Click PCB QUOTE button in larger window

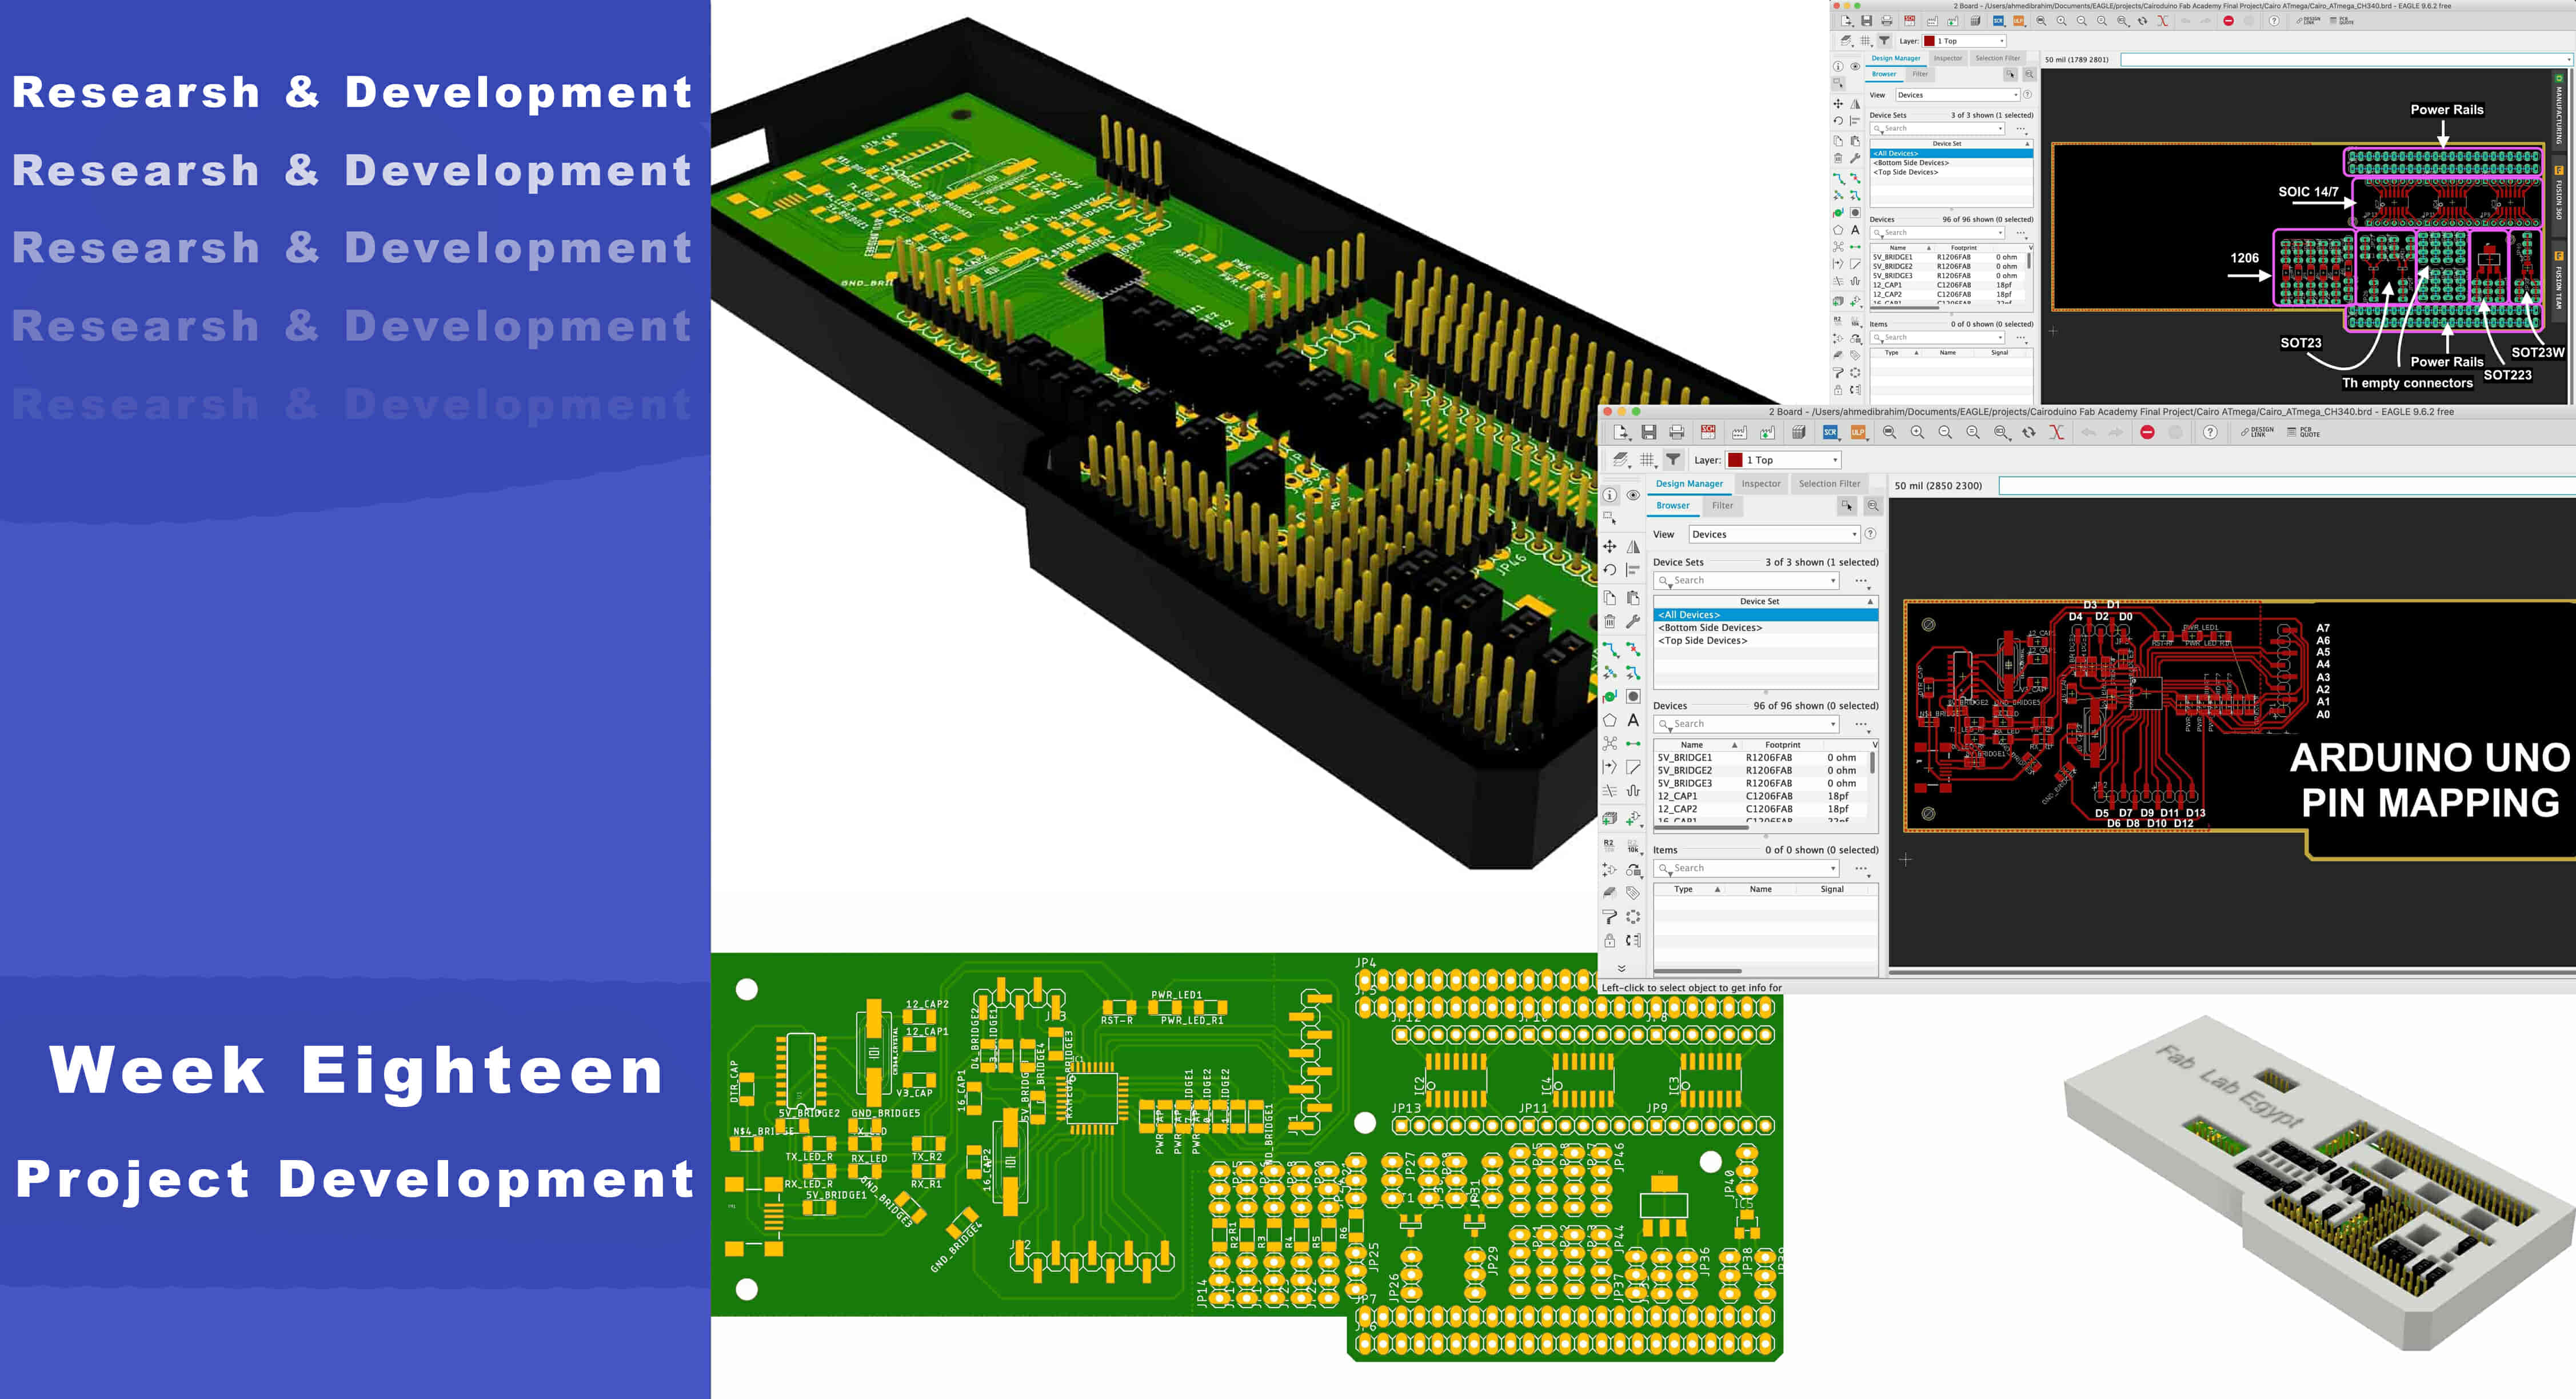pyautogui.click(x=2304, y=432)
